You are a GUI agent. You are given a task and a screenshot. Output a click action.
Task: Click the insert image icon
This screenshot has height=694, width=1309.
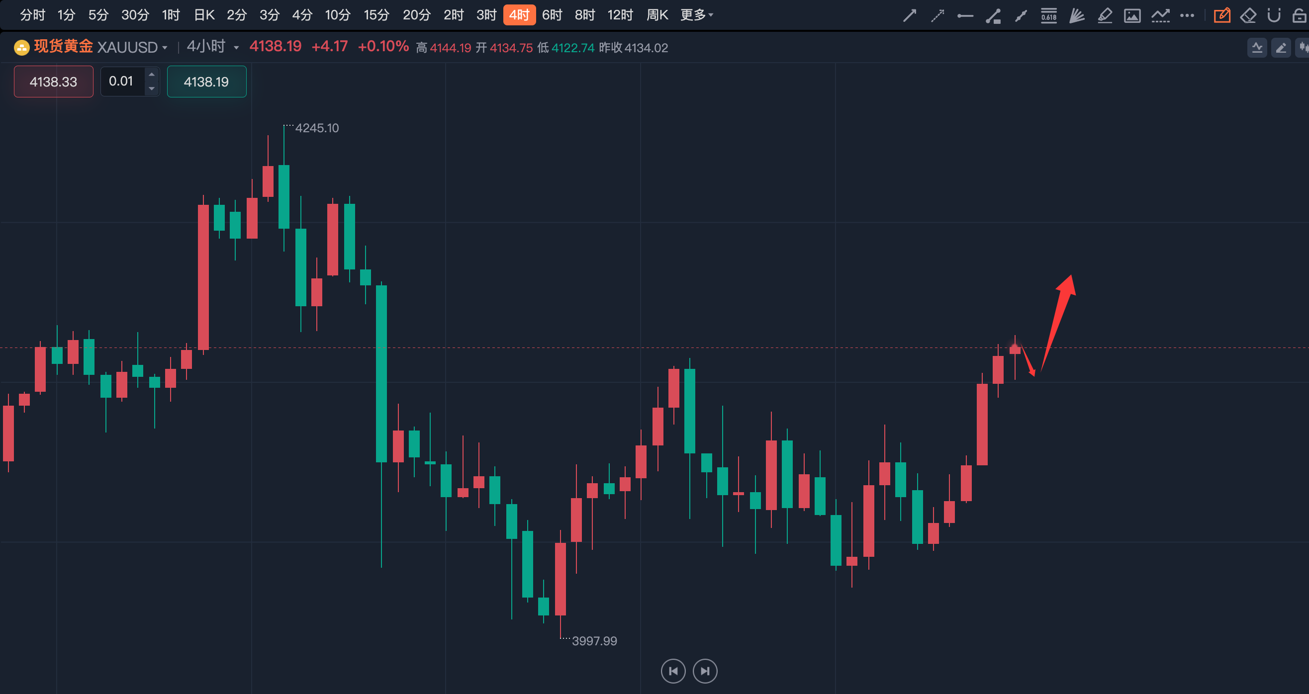click(x=1132, y=15)
